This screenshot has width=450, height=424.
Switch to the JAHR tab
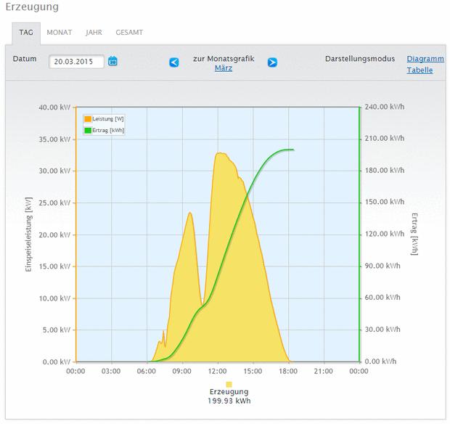click(94, 33)
